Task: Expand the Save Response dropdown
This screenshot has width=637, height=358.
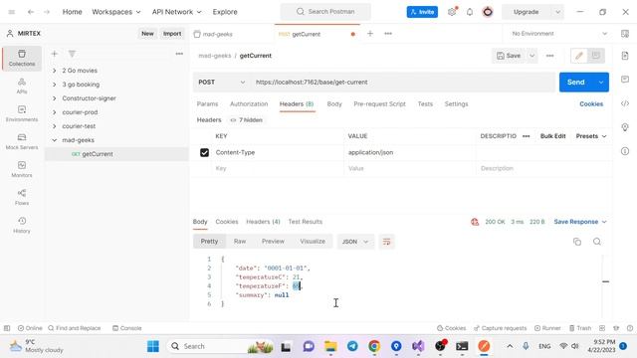Action: pos(580,222)
